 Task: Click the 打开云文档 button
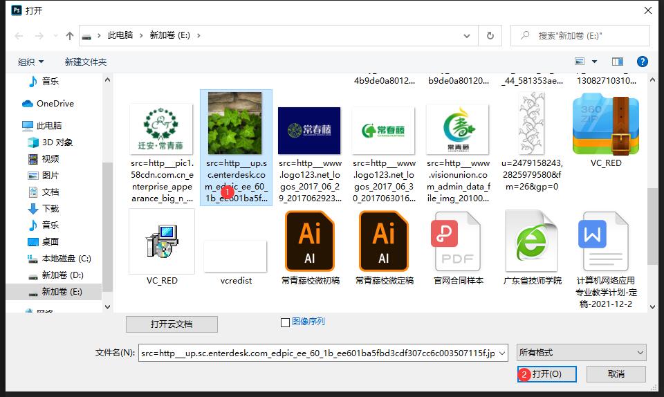pyautogui.click(x=172, y=324)
